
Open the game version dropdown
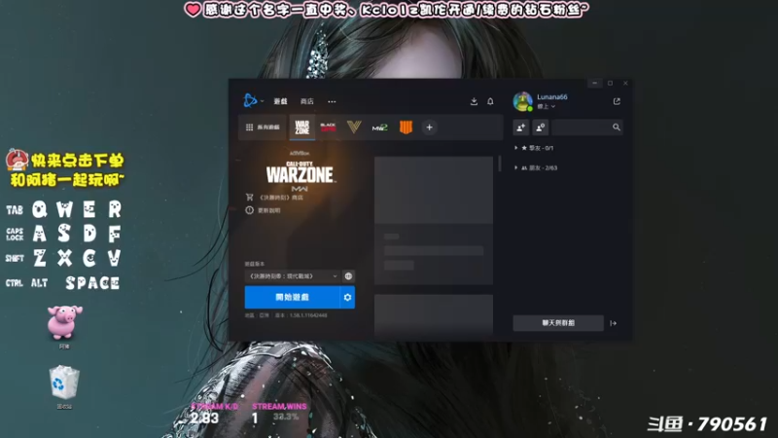tap(293, 276)
